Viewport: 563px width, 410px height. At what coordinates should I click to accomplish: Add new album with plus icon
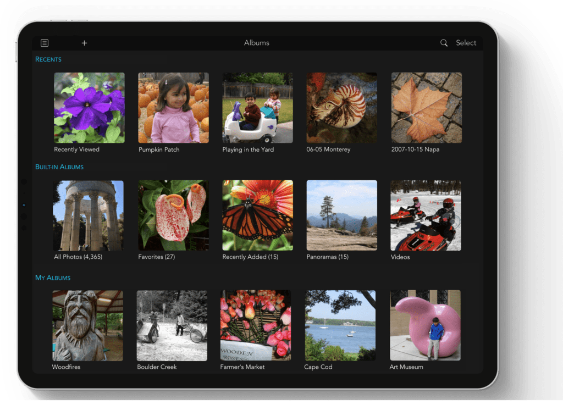pos(84,43)
